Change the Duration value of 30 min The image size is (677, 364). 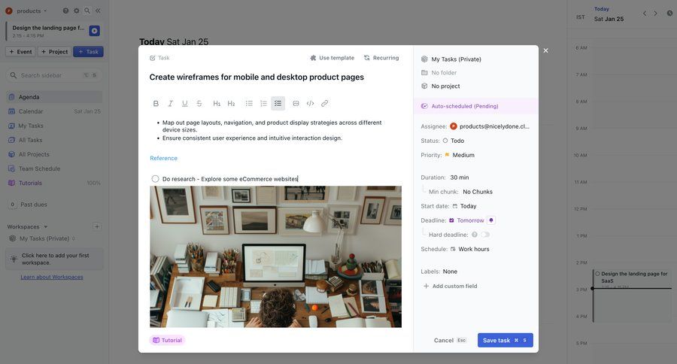[460, 177]
